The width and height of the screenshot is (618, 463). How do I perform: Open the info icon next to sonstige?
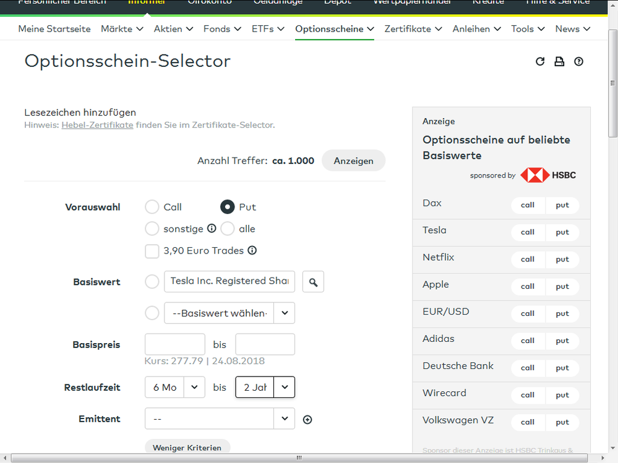click(212, 228)
